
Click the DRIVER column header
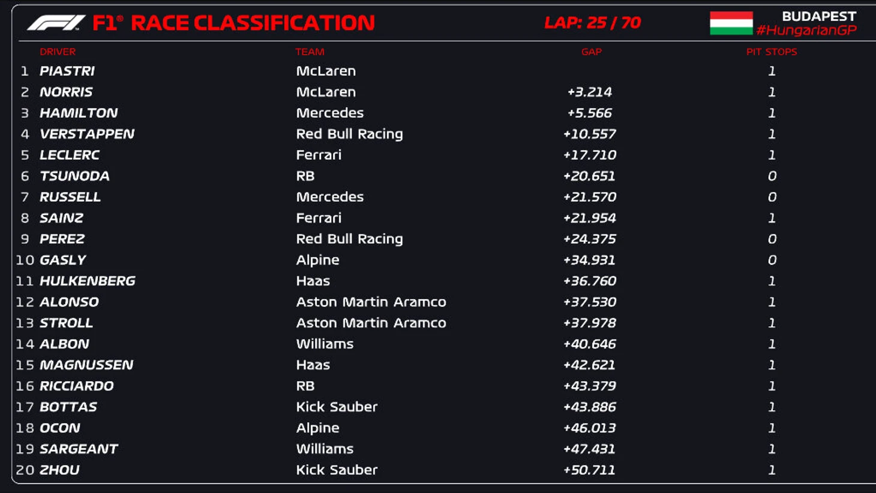tap(58, 52)
